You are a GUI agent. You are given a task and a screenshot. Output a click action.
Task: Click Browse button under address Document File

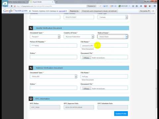(x=87, y=89)
